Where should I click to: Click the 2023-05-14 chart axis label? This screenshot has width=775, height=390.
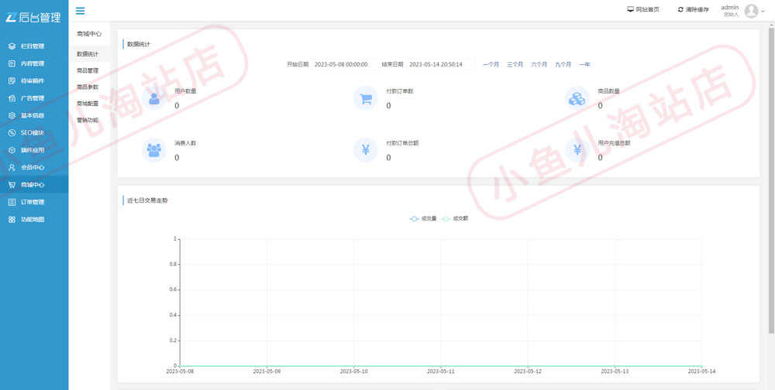[702, 371]
